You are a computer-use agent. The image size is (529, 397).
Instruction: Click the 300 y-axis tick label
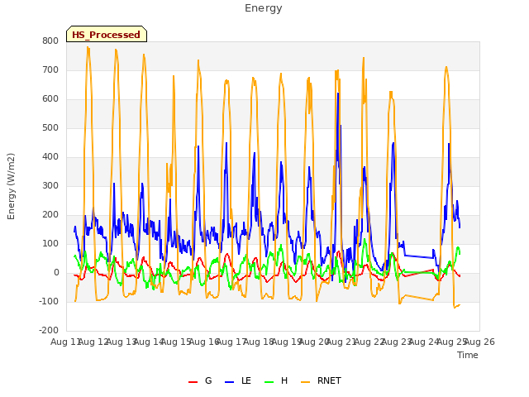(50, 185)
